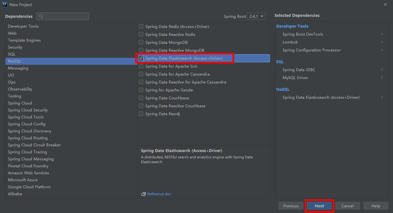Viewport: 393px width, 213px height.
Task: Click the IntelliJ IDEA logo icon
Action: (5, 4)
